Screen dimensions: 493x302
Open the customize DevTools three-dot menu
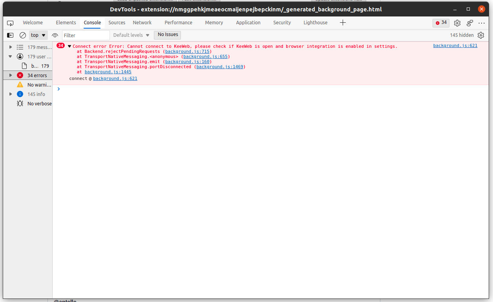point(482,23)
